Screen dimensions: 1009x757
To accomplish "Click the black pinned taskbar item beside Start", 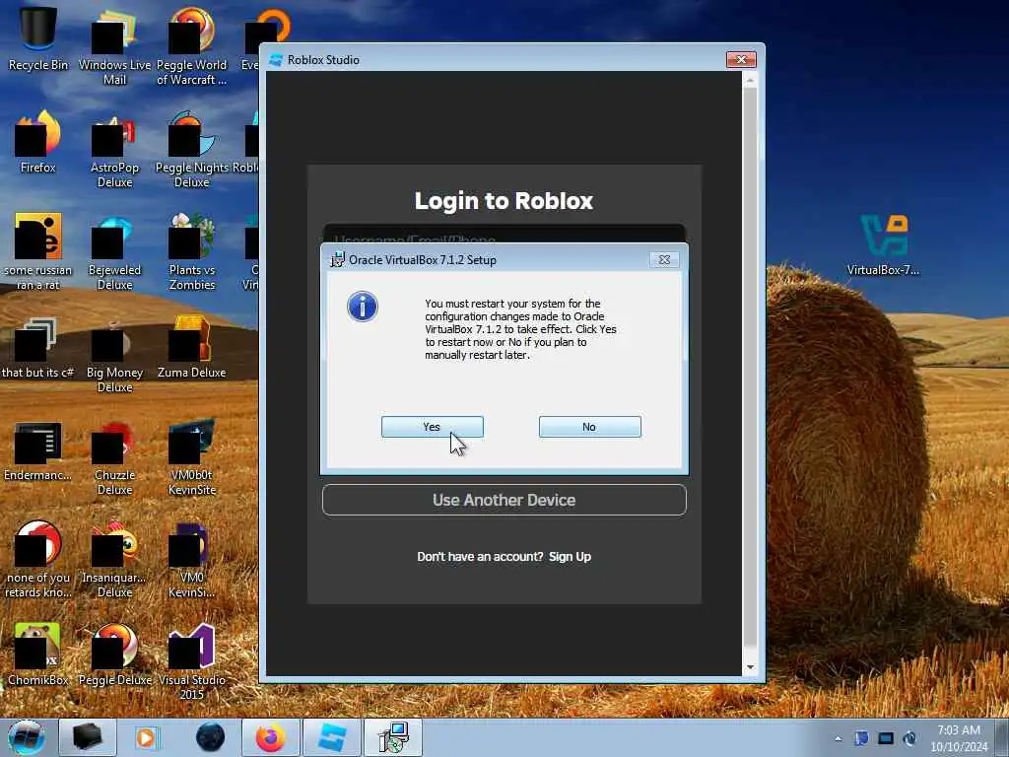I will [x=88, y=737].
